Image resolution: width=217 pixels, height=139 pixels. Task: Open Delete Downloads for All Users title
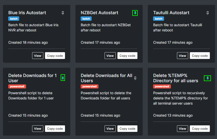[x=106, y=78]
